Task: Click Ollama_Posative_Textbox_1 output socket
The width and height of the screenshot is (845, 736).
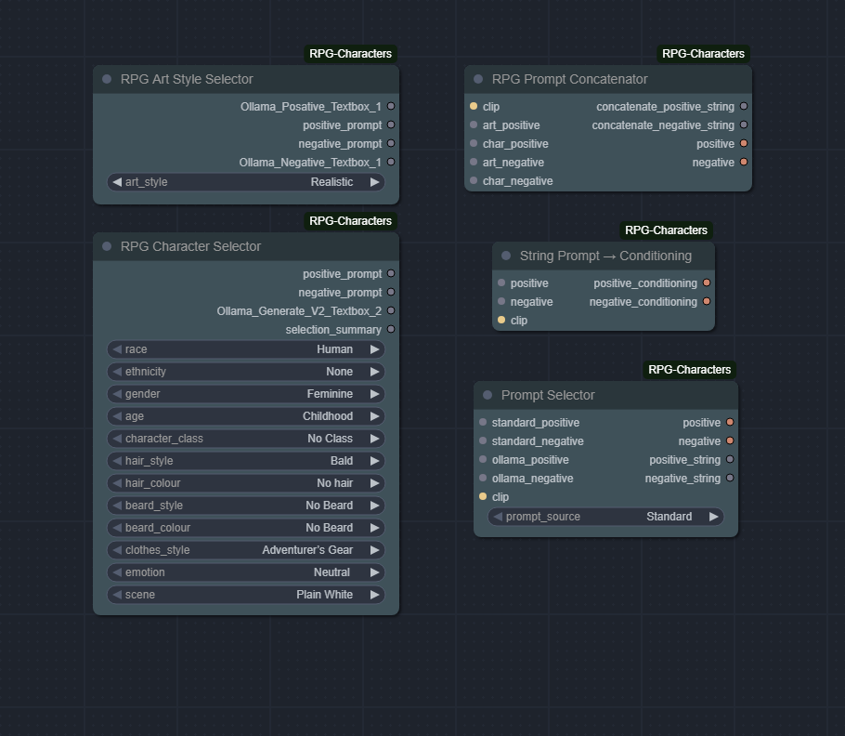Action: 391,106
